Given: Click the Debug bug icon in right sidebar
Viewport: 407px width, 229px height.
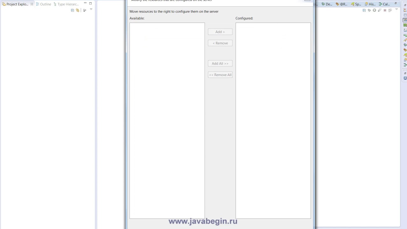Looking at the screenshot, I should tap(405, 45).
